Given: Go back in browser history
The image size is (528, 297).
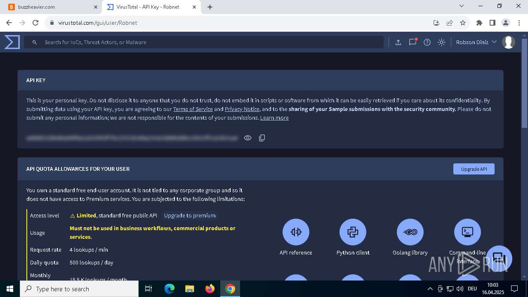Looking at the screenshot, I should [9, 23].
